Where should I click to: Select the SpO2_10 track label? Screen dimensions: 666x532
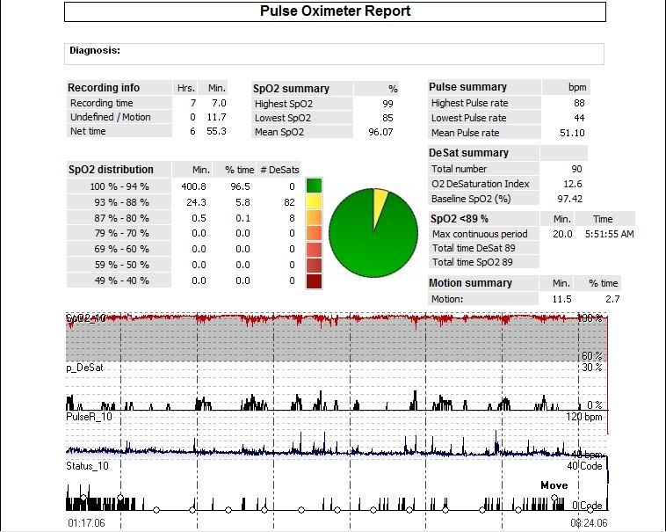click(x=86, y=317)
